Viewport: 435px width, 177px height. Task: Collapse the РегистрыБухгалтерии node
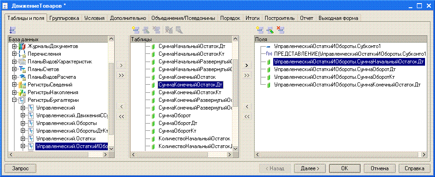(x=14, y=100)
